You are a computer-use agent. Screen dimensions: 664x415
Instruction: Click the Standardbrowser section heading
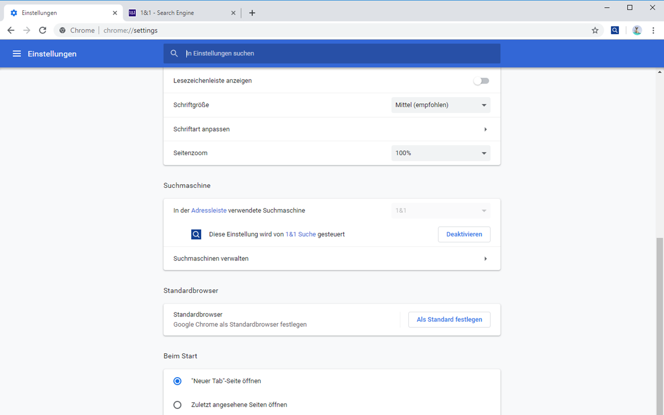click(x=191, y=291)
